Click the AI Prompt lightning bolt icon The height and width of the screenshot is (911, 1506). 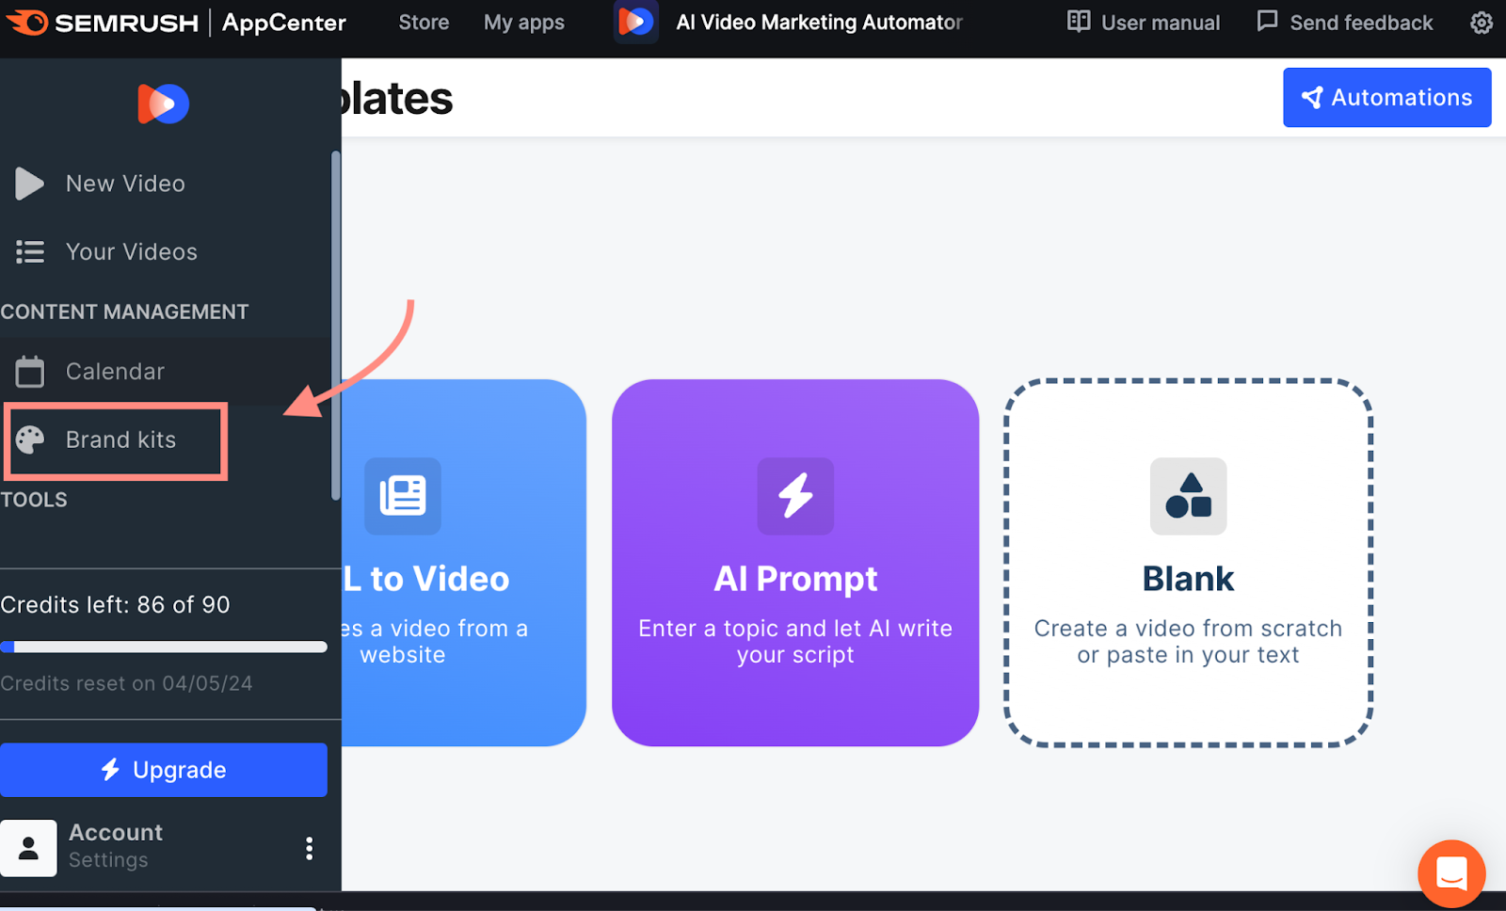795,496
